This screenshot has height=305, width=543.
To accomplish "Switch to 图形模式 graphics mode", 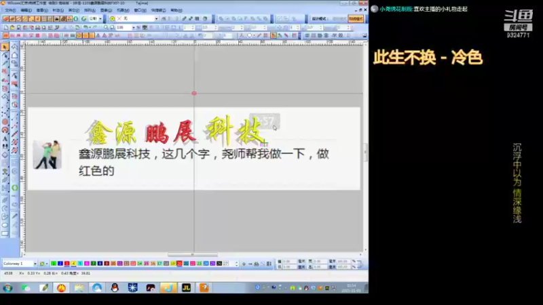I will pos(339,19).
